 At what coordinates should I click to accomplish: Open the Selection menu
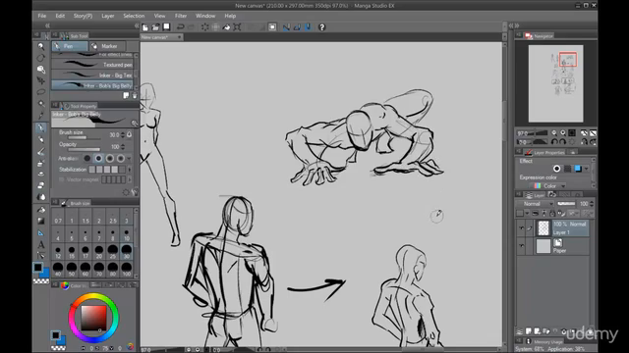(x=134, y=16)
